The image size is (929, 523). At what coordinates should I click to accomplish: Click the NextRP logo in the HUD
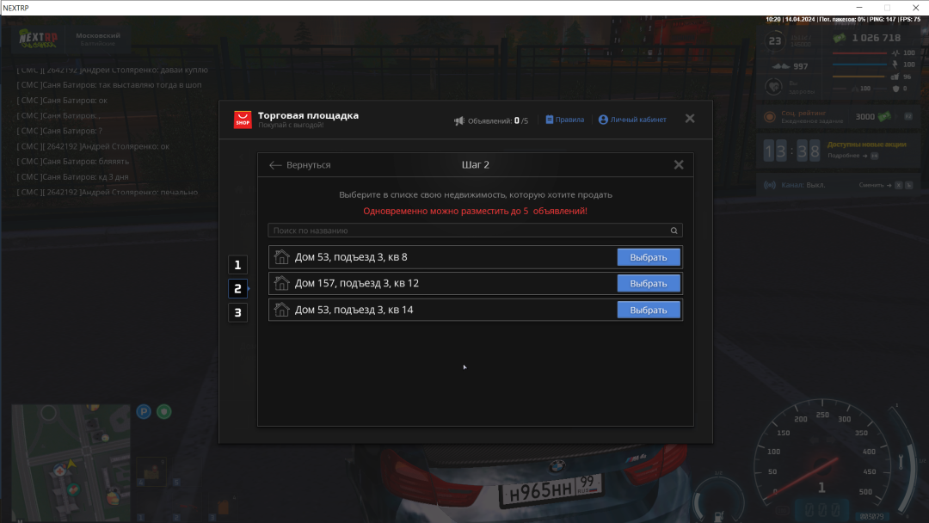pyautogui.click(x=38, y=39)
